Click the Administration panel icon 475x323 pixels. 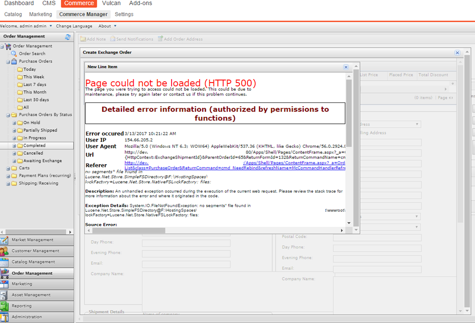coord(4,317)
